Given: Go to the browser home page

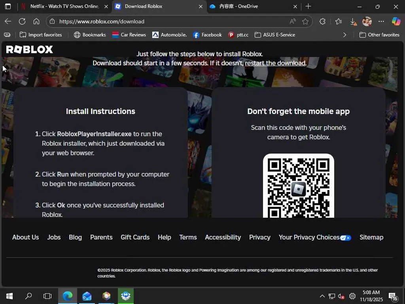Looking at the screenshot, I should pyautogui.click(x=36, y=21).
